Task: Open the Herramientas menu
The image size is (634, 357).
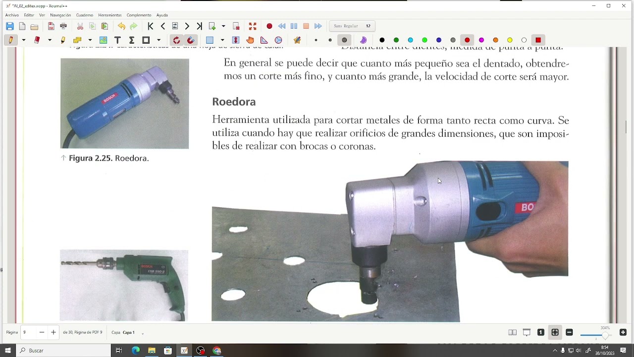Action: [x=110, y=15]
